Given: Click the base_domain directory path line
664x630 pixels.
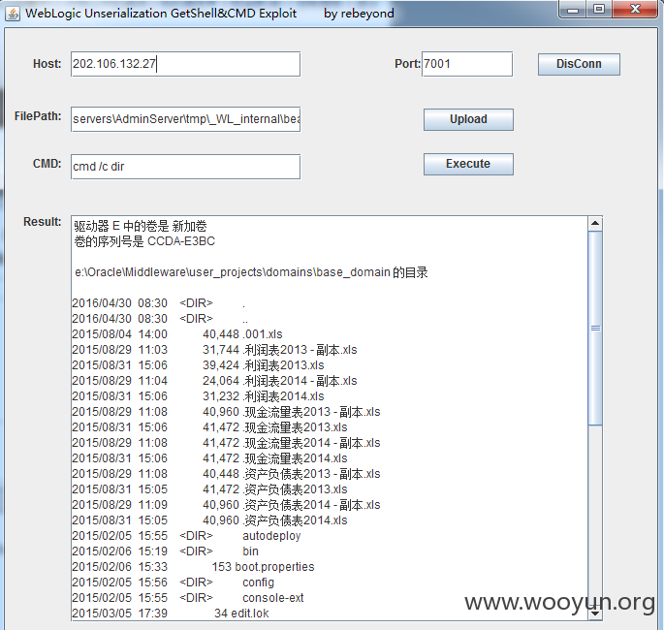Looking at the screenshot, I should point(251,272).
